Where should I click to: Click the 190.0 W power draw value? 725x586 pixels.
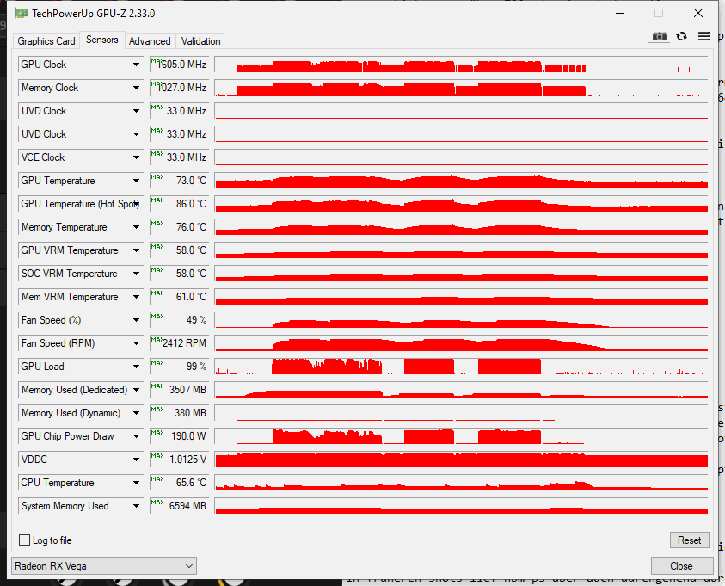(180, 436)
